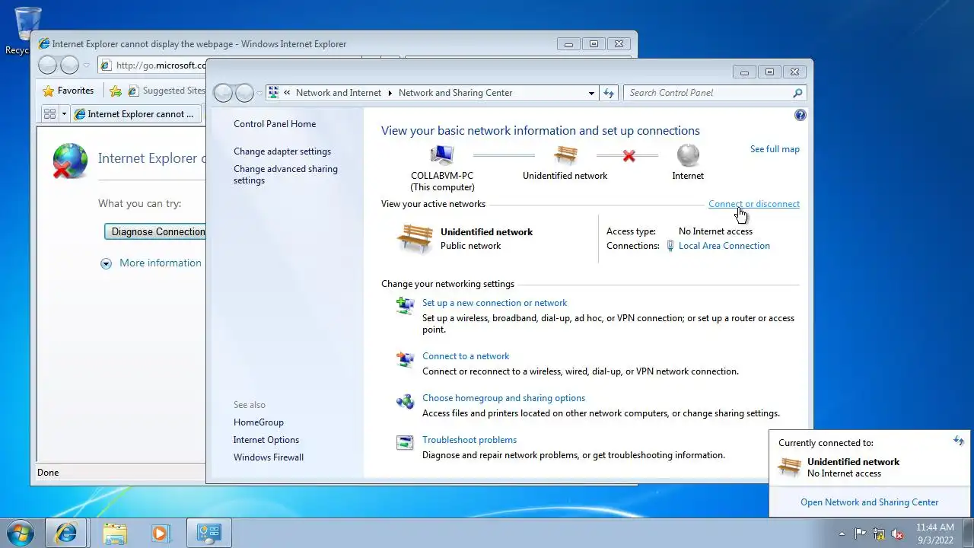Select Network and Internet breadcrumb
Viewport: 974px width, 548px height.
tap(339, 93)
